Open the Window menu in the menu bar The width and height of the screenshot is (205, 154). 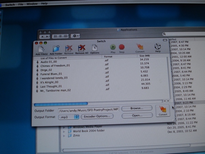[32, 3]
